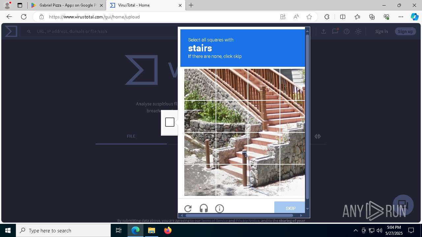Image resolution: width=422 pixels, height=237 pixels.
Task: Open File Explorer from taskbar
Action: [152, 230]
